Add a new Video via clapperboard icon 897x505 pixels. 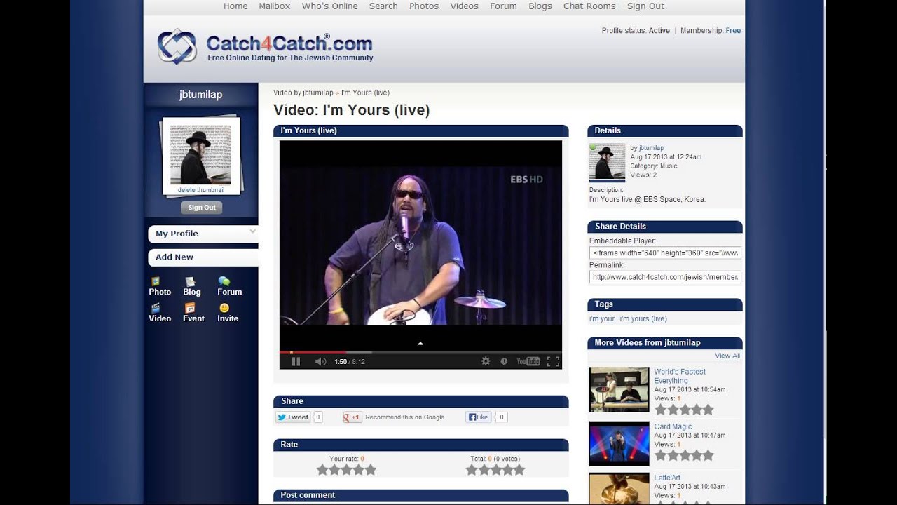click(x=156, y=308)
